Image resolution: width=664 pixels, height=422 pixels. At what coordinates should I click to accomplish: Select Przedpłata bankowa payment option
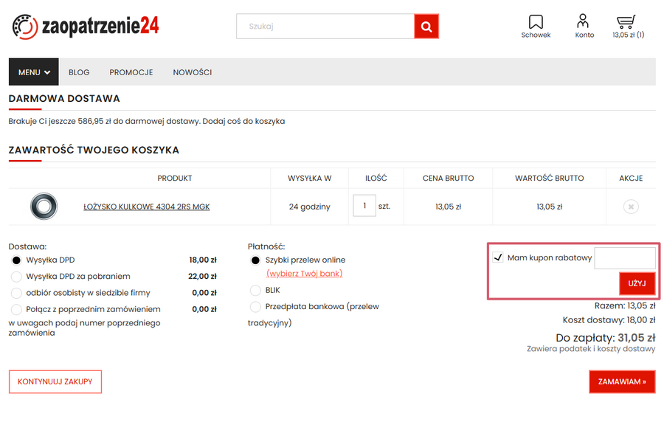(255, 306)
